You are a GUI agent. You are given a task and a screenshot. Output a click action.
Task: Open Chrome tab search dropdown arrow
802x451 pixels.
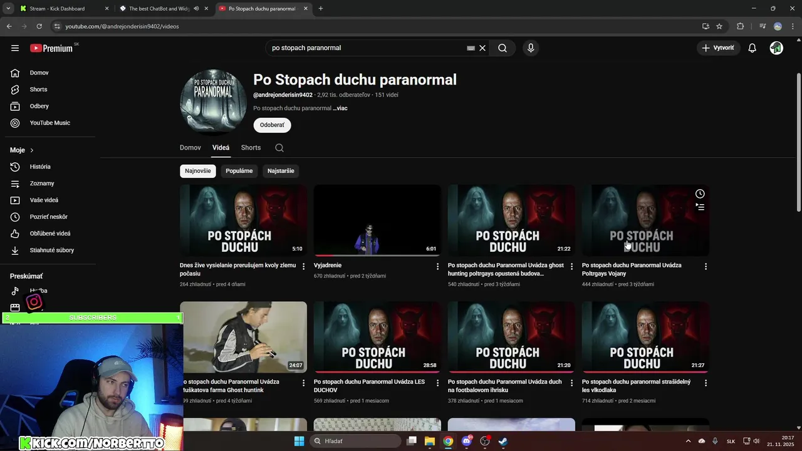pos(8,9)
